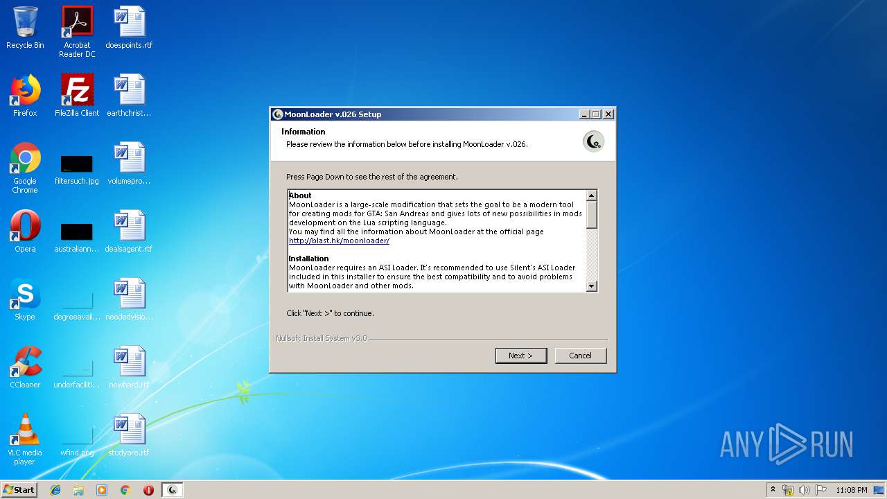The height and width of the screenshot is (499, 887).
Task: Launch CCleaner desktop shortcut
Action: pos(25,367)
